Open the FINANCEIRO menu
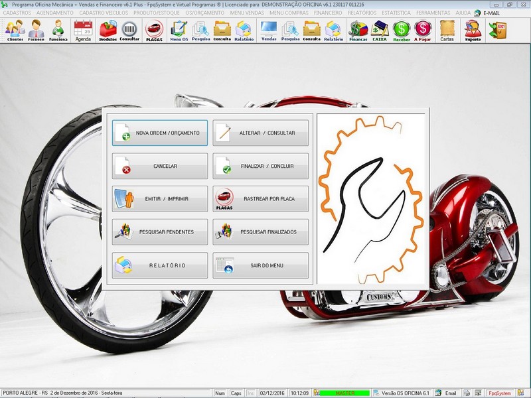Image resolution: width=531 pixels, height=398 pixels. [328, 13]
